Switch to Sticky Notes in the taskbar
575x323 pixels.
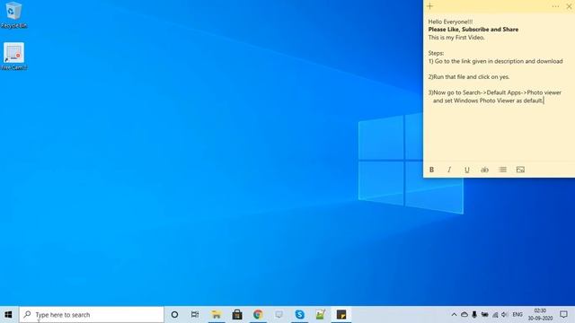[341, 315]
